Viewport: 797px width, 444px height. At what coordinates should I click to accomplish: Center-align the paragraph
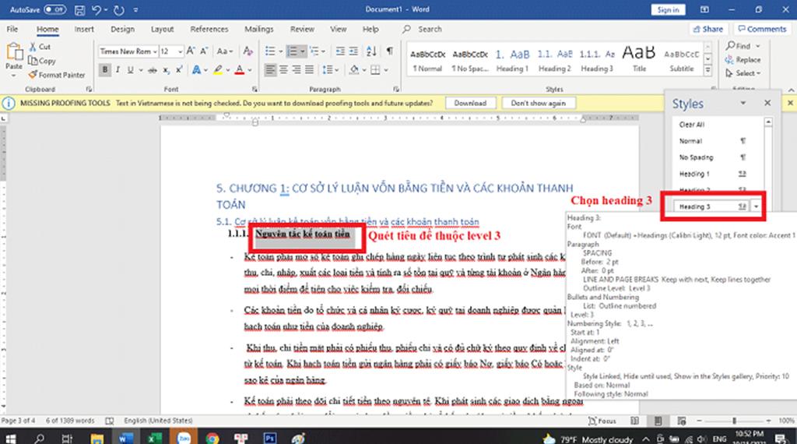[x=283, y=69]
